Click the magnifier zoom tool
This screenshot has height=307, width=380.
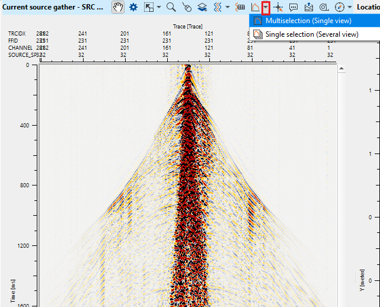171,7
